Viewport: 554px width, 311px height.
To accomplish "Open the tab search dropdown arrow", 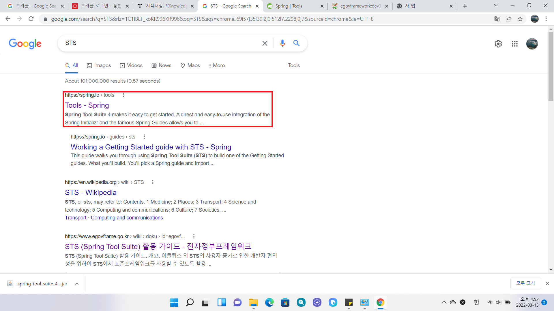I will [496, 6].
